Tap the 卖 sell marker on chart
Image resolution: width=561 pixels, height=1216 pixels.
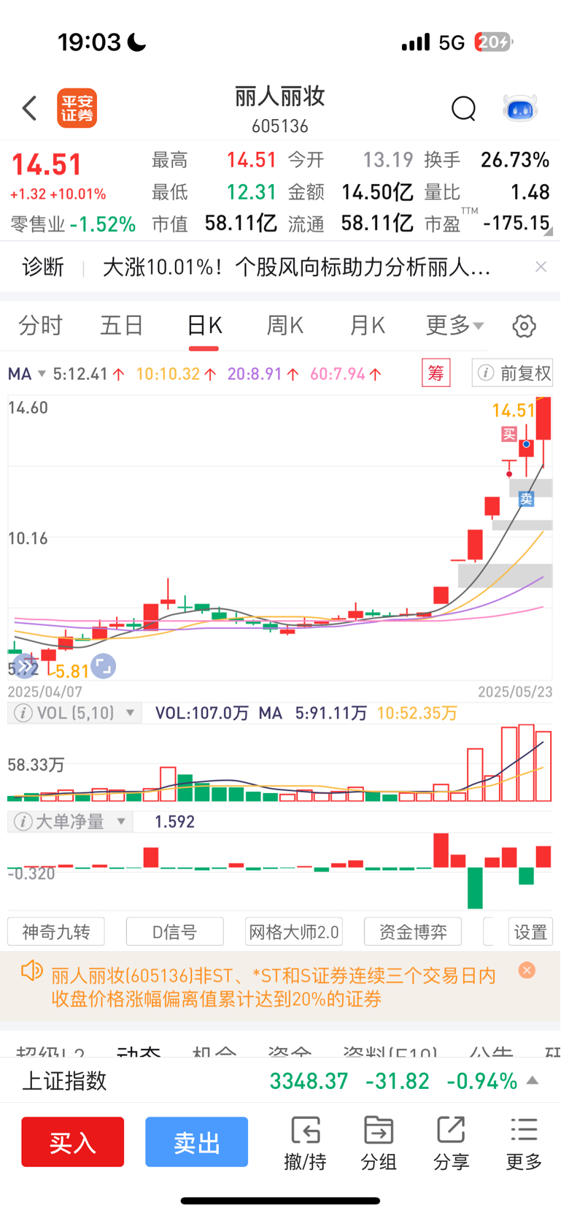[x=526, y=499]
